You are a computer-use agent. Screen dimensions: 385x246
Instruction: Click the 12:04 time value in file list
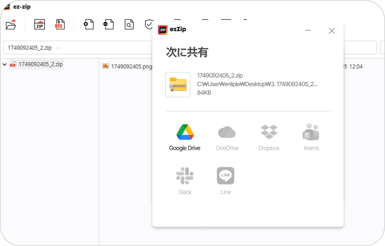pos(356,67)
